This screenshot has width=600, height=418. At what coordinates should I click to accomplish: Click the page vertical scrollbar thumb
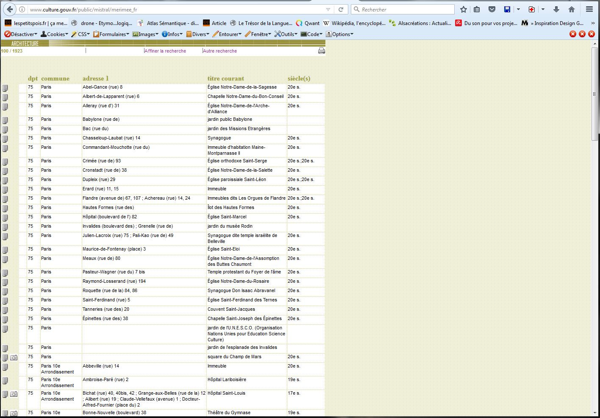pos(595,93)
